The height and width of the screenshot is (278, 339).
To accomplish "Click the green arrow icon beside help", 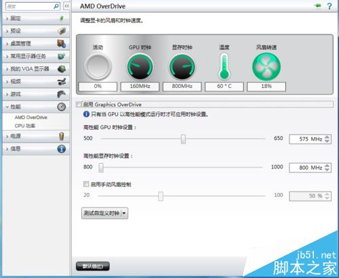I will [318, 5].
